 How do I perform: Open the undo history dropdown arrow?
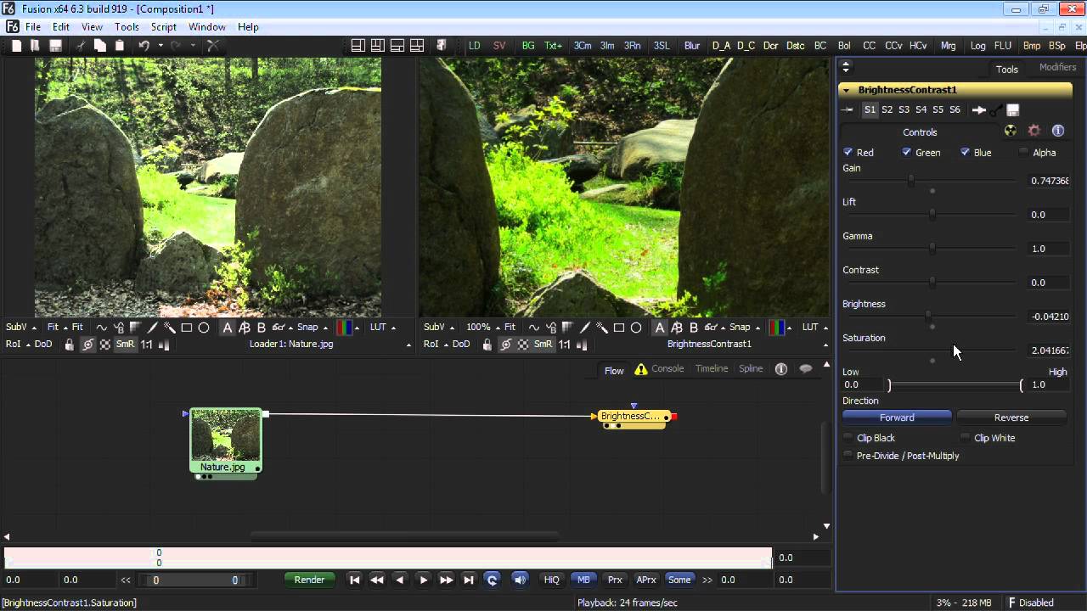coord(160,46)
